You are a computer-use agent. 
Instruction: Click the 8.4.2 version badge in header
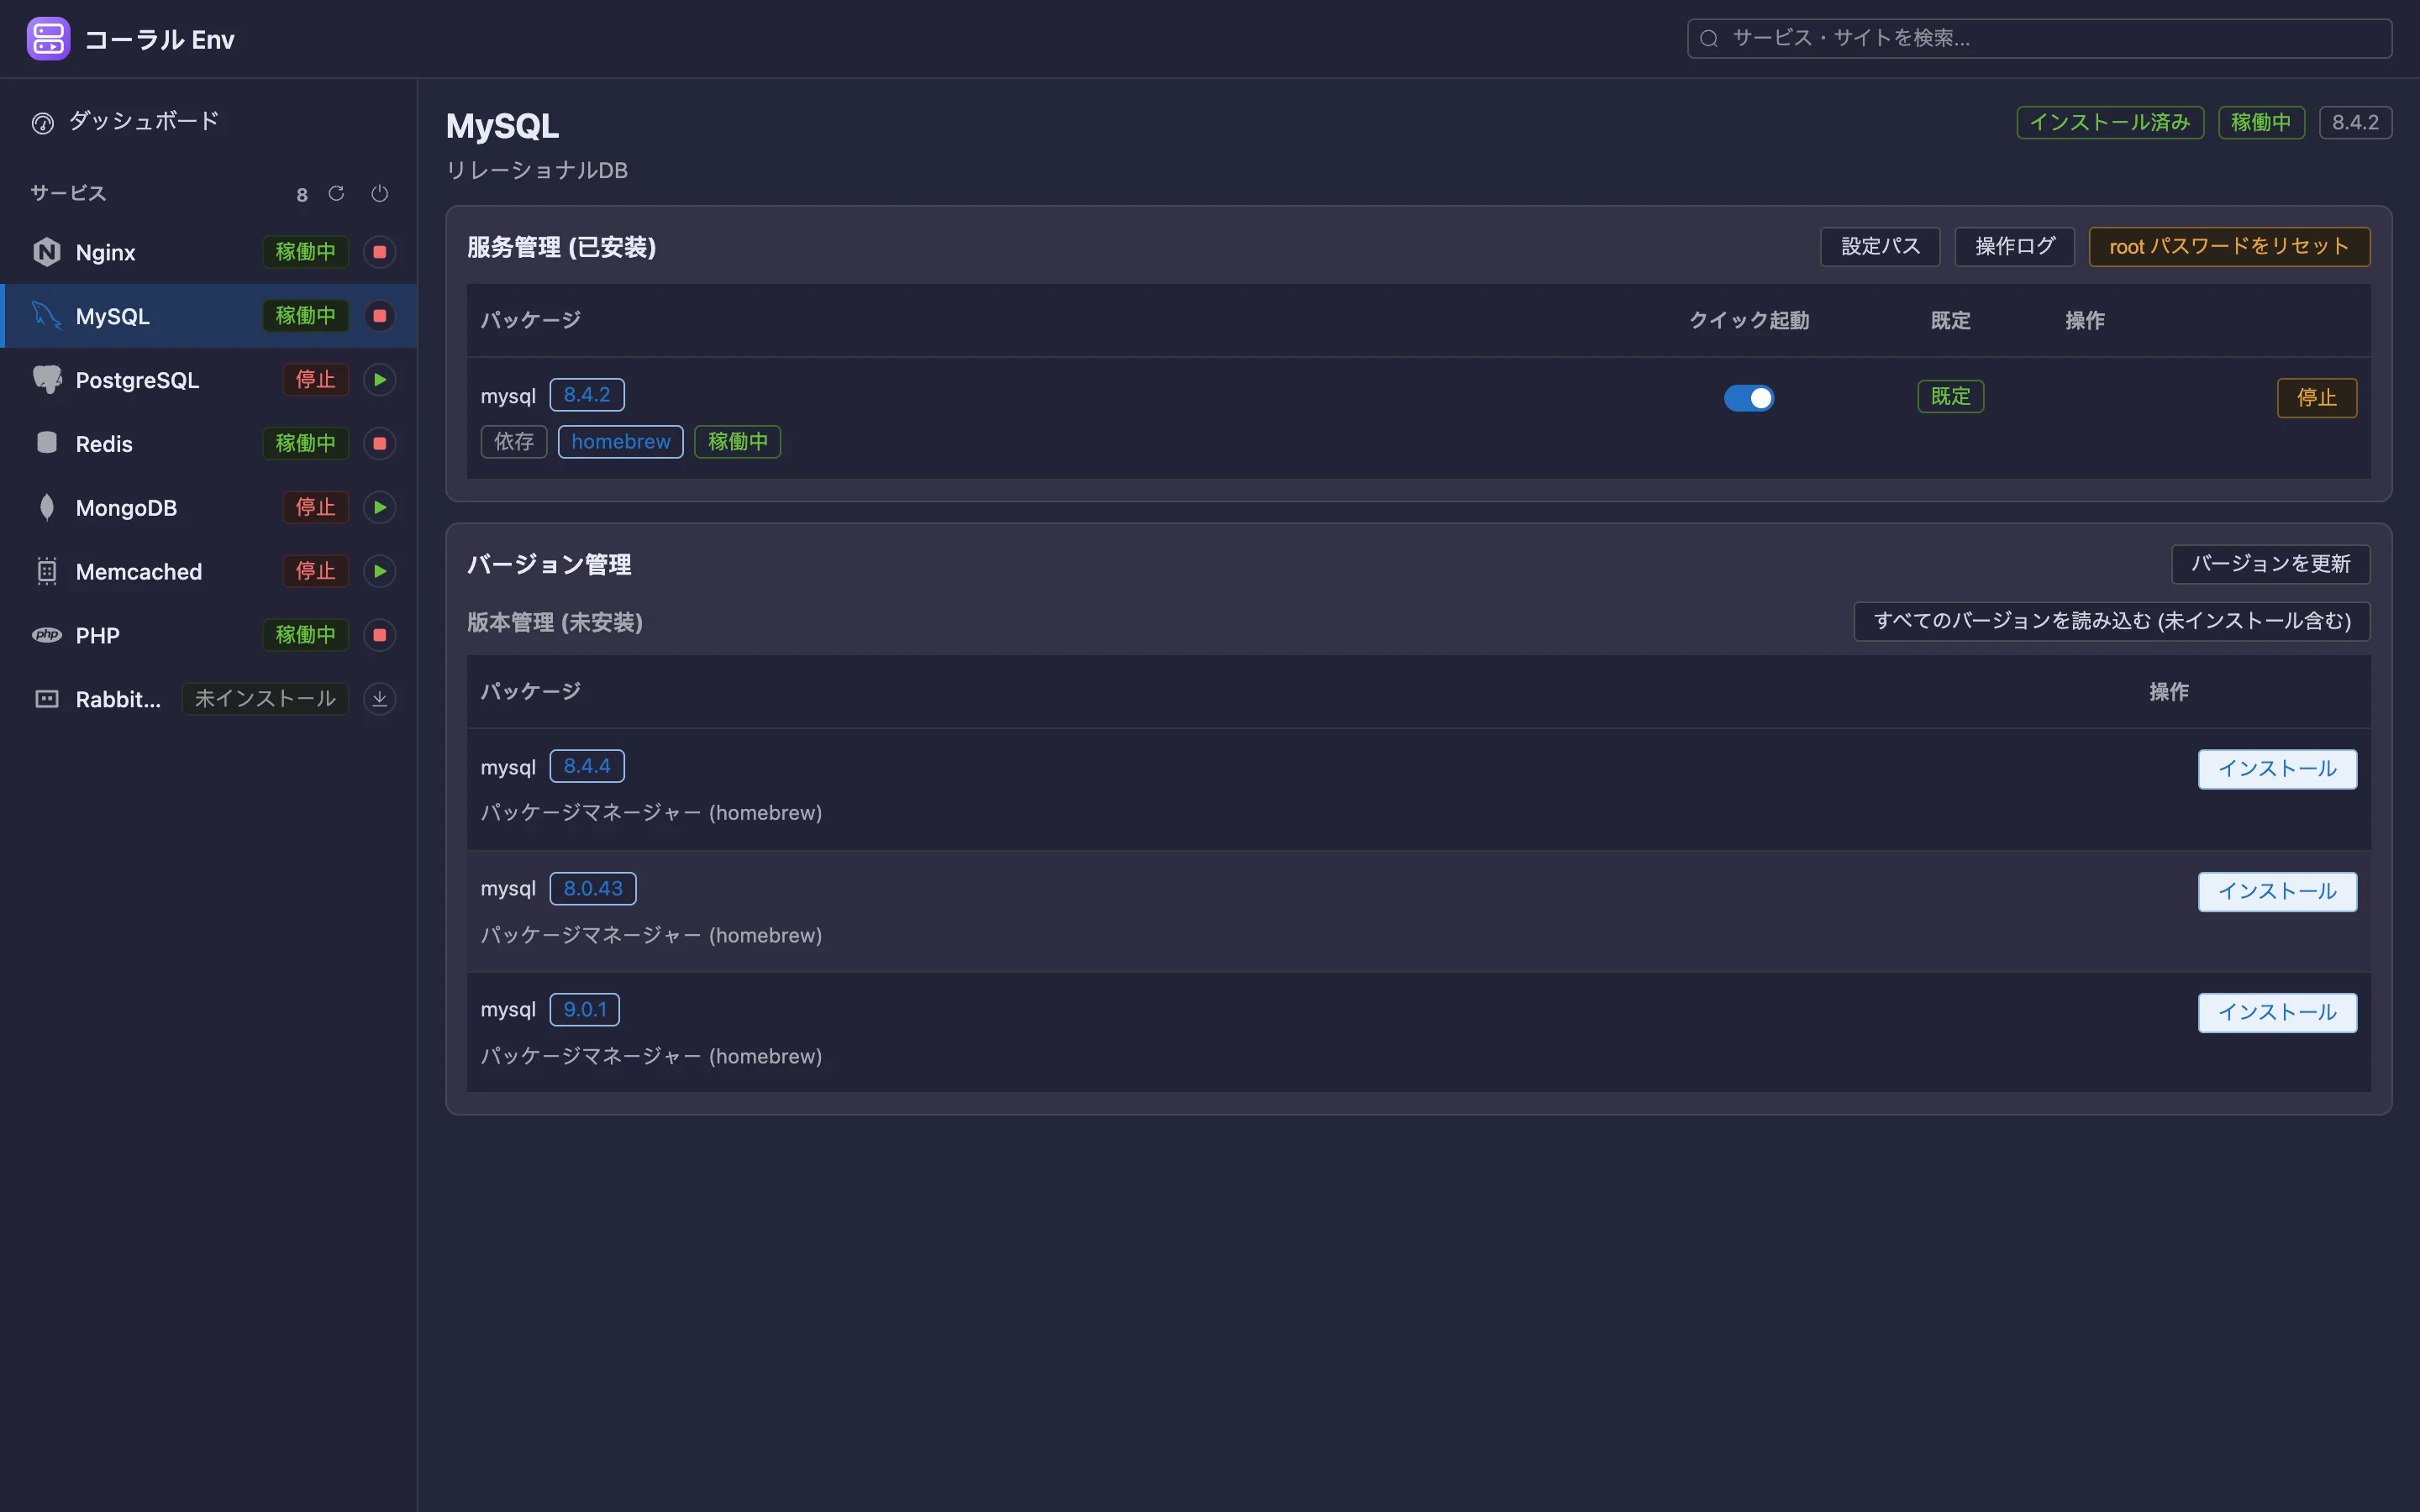2355,123
